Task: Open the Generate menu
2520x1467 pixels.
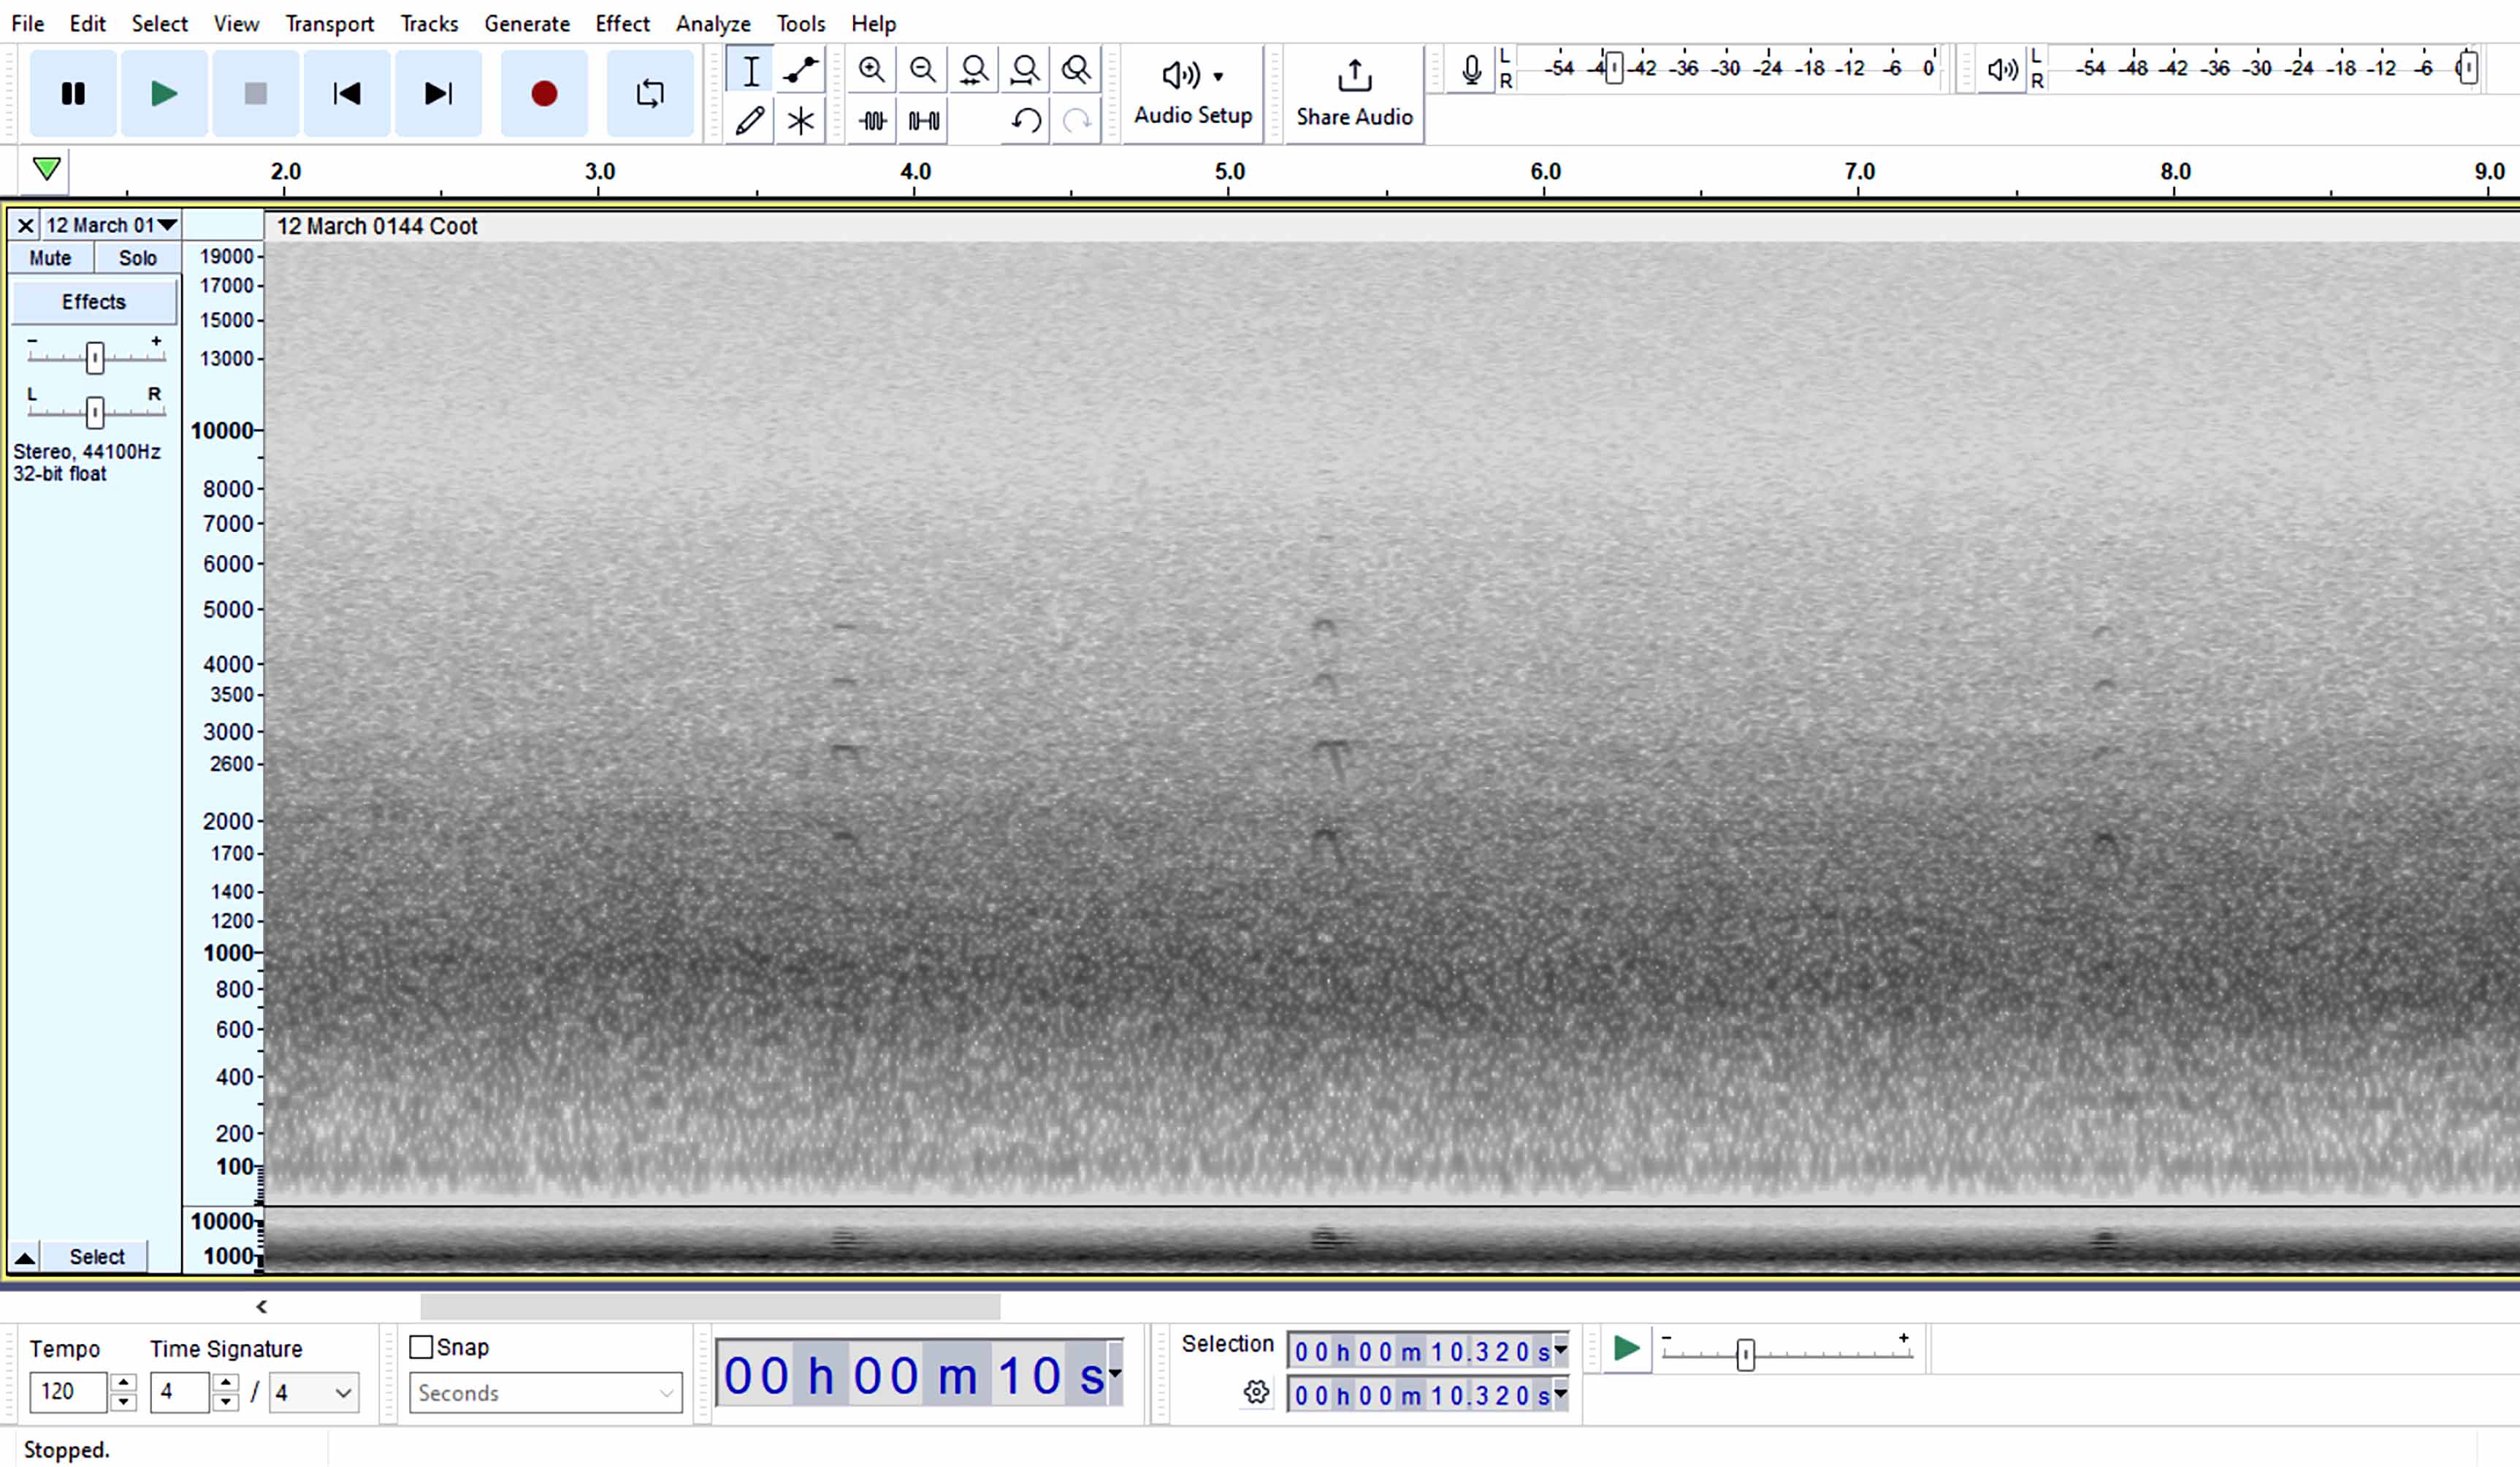Action: [x=526, y=23]
